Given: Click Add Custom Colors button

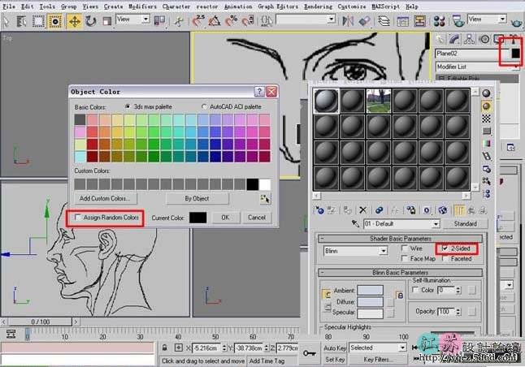Looking at the screenshot, I should click(105, 198).
